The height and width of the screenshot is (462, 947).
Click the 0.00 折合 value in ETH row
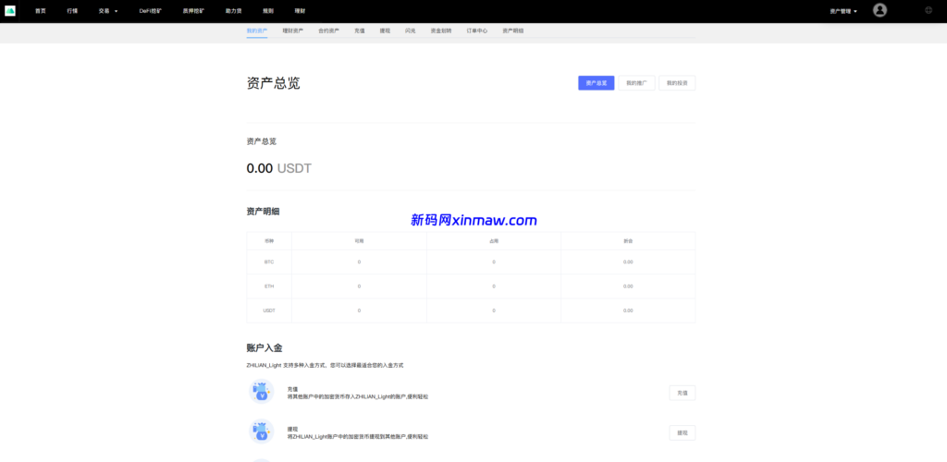[628, 286]
